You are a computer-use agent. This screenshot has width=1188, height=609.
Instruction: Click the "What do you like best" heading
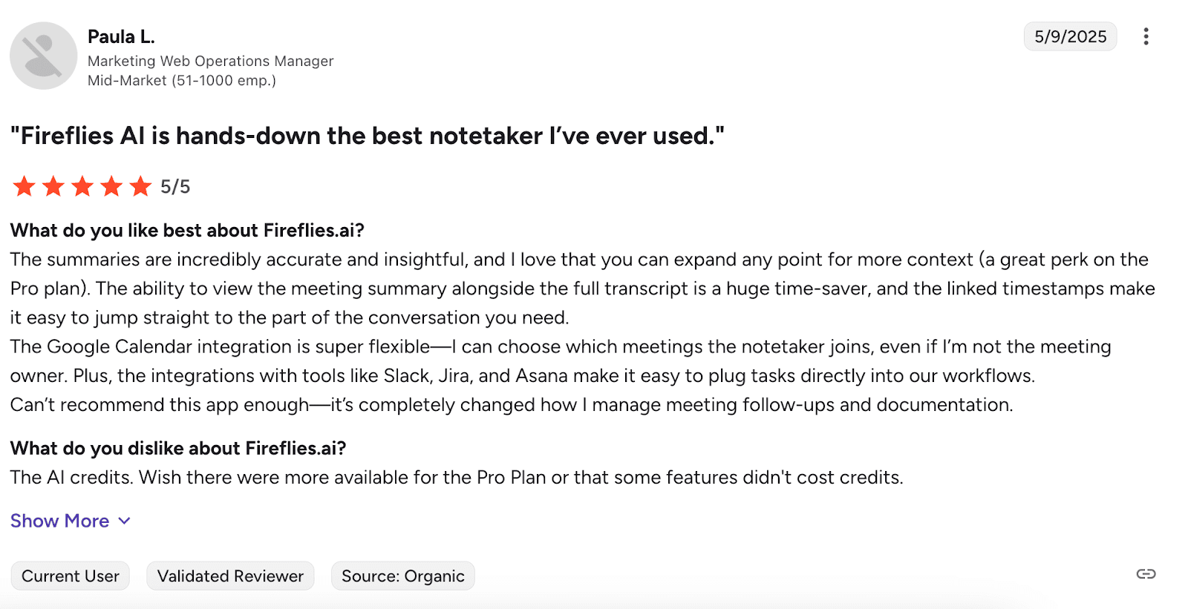click(x=187, y=231)
